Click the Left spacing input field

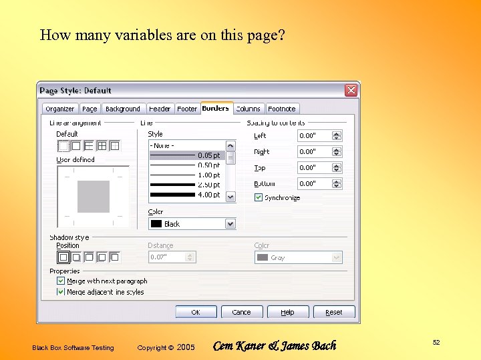click(315, 136)
